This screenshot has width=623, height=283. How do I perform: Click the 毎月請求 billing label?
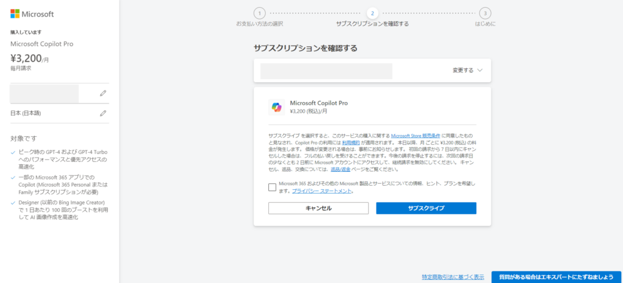[x=21, y=68]
